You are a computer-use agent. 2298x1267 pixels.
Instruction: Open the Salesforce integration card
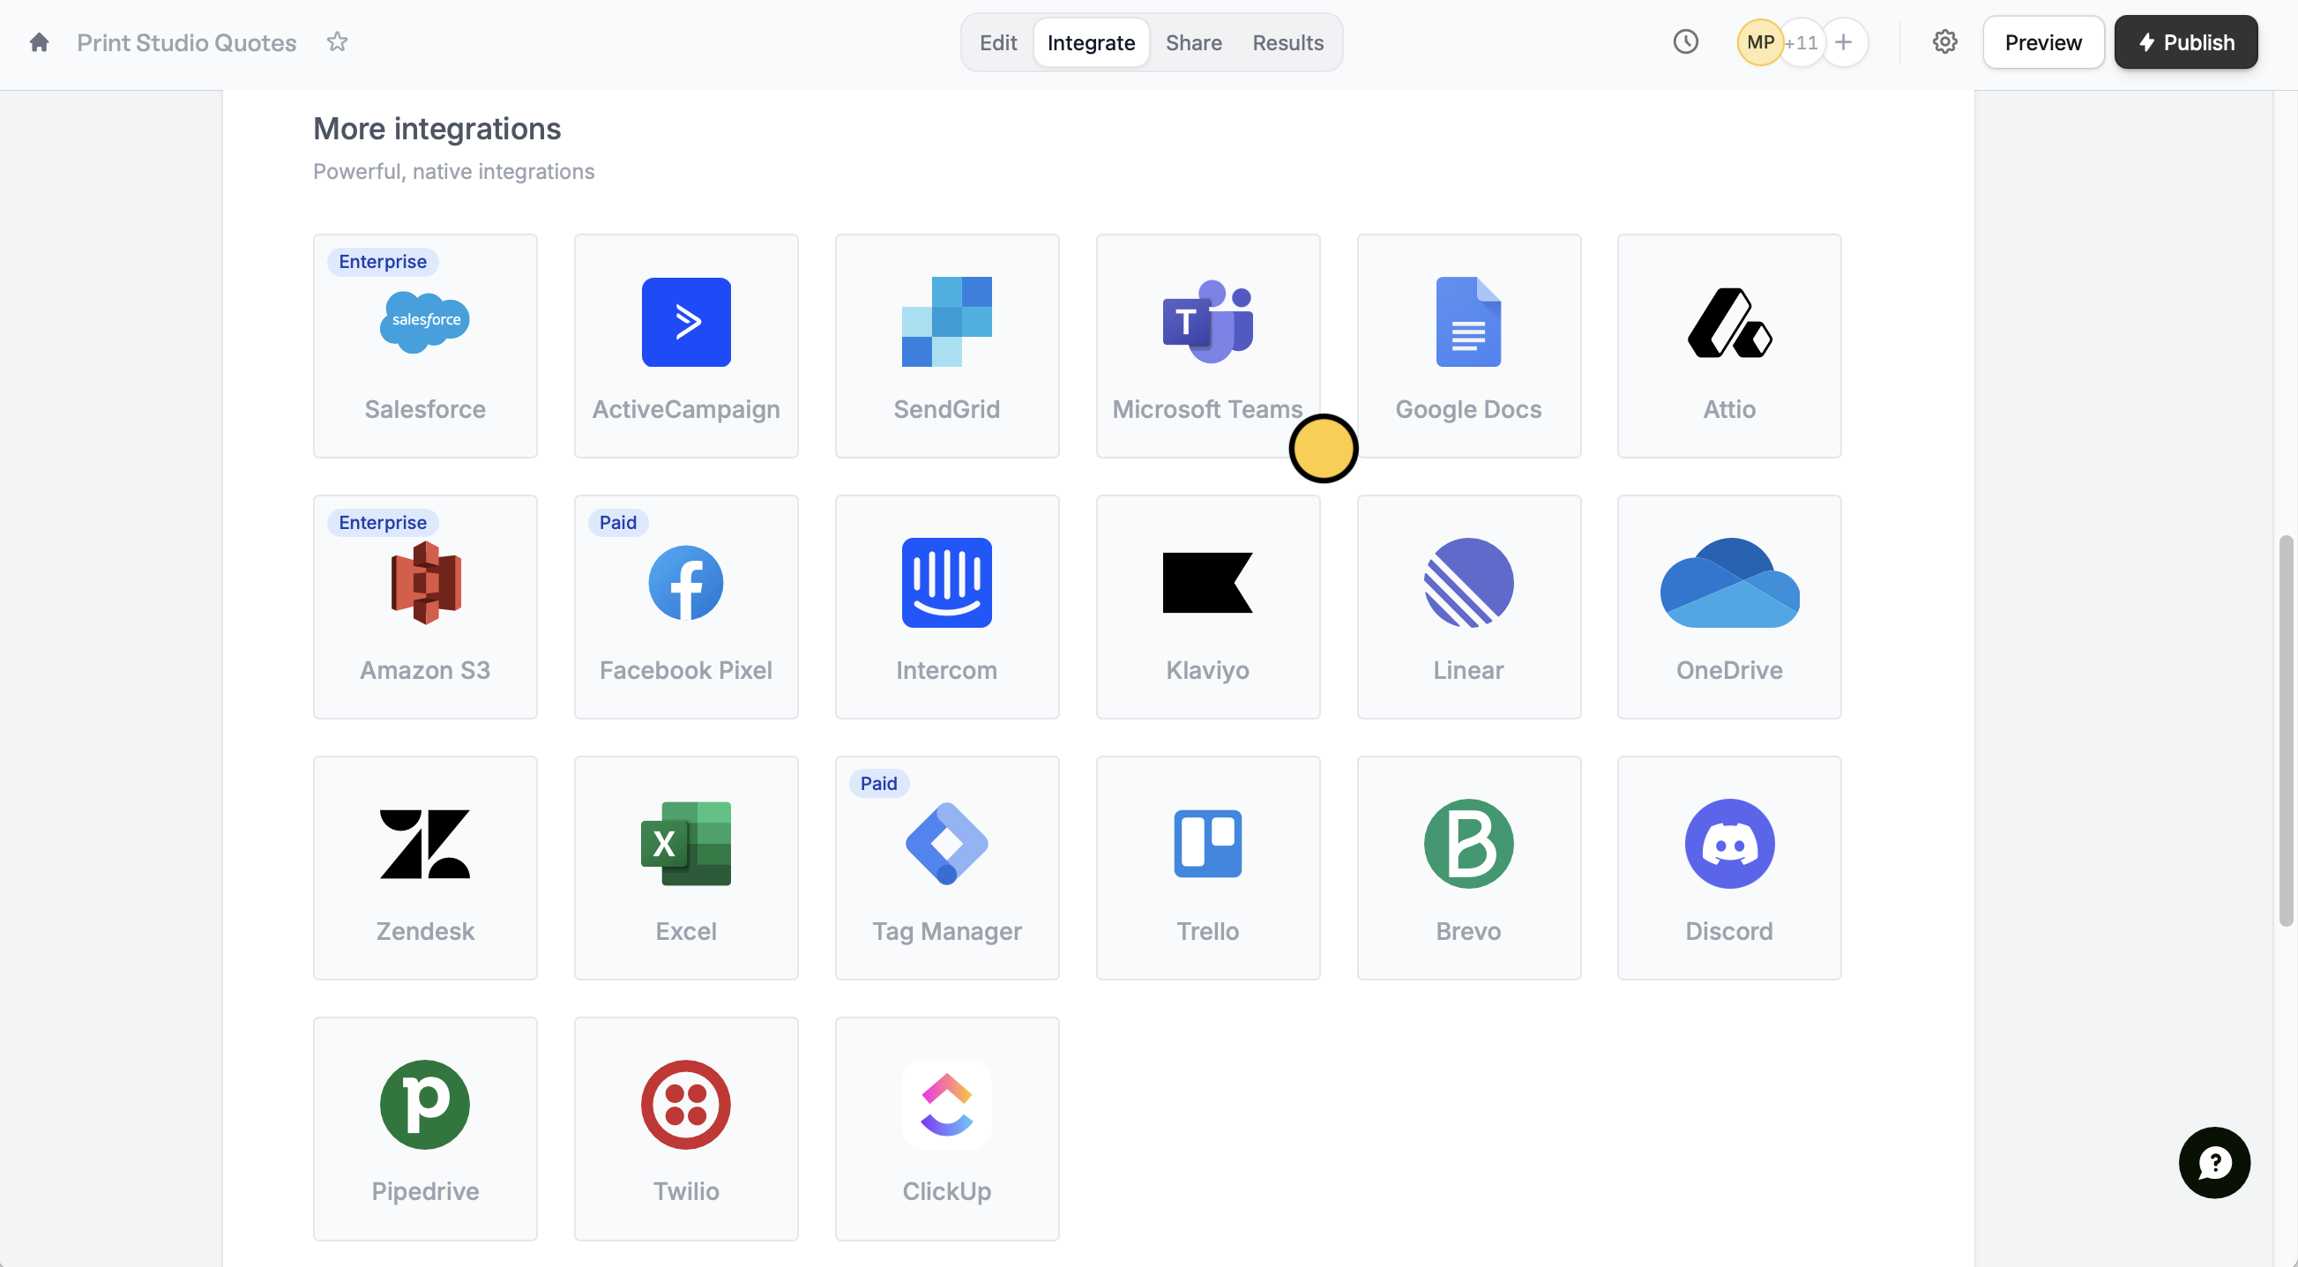coord(425,347)
